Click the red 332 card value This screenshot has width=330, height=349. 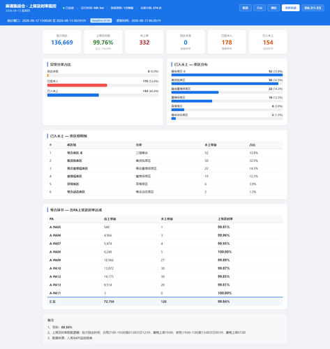144,43
